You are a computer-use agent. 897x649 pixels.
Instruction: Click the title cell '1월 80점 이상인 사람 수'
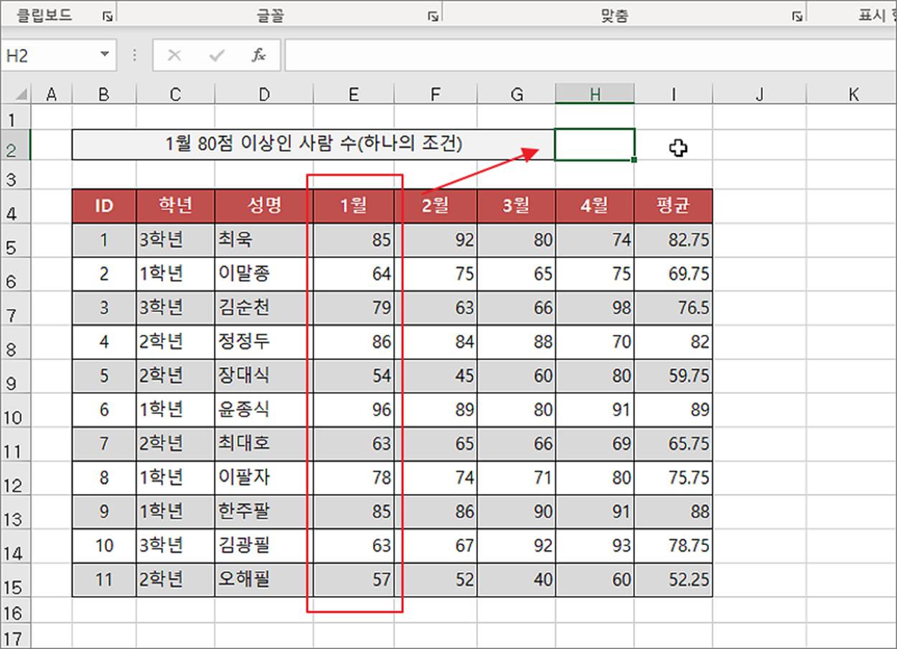point(314,145)
